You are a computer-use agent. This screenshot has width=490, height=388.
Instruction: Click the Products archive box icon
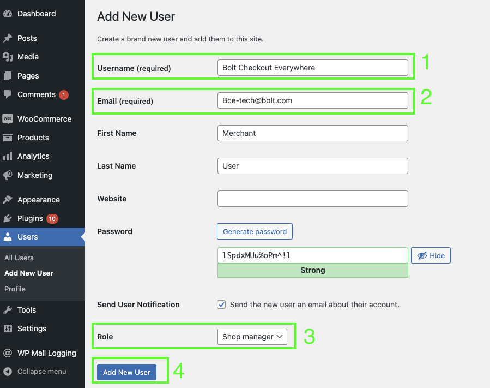8,138
